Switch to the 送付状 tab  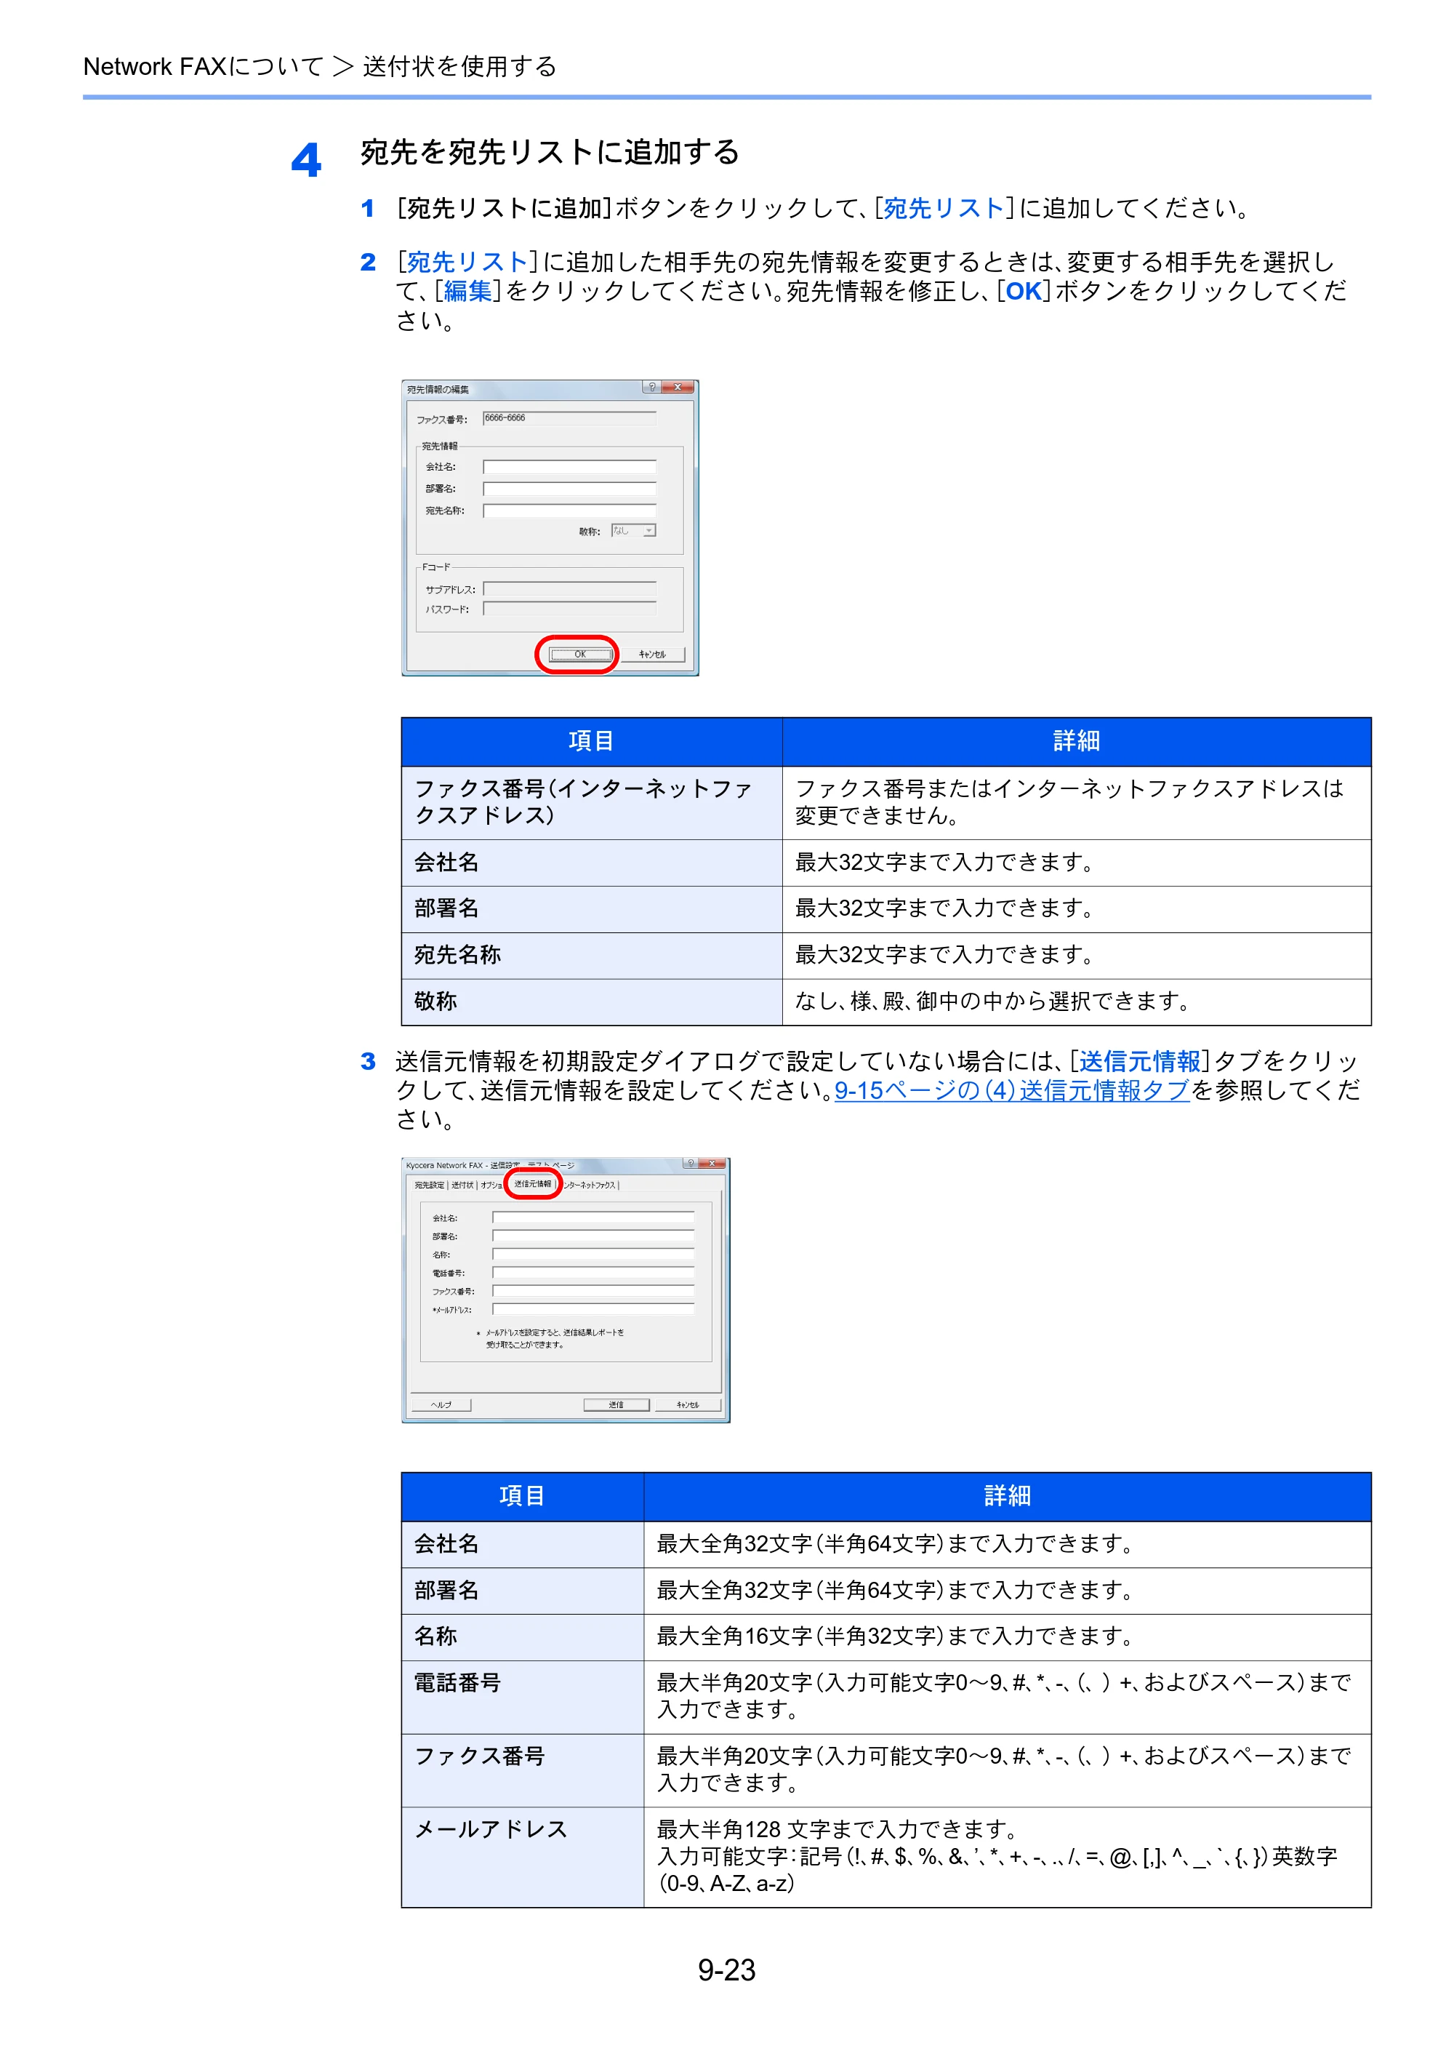coord(462,1186)
